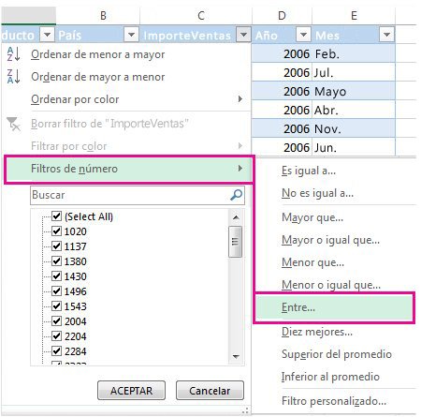Click the Cancelar button
Screen dimensions: 421x417
pos(210,391)
